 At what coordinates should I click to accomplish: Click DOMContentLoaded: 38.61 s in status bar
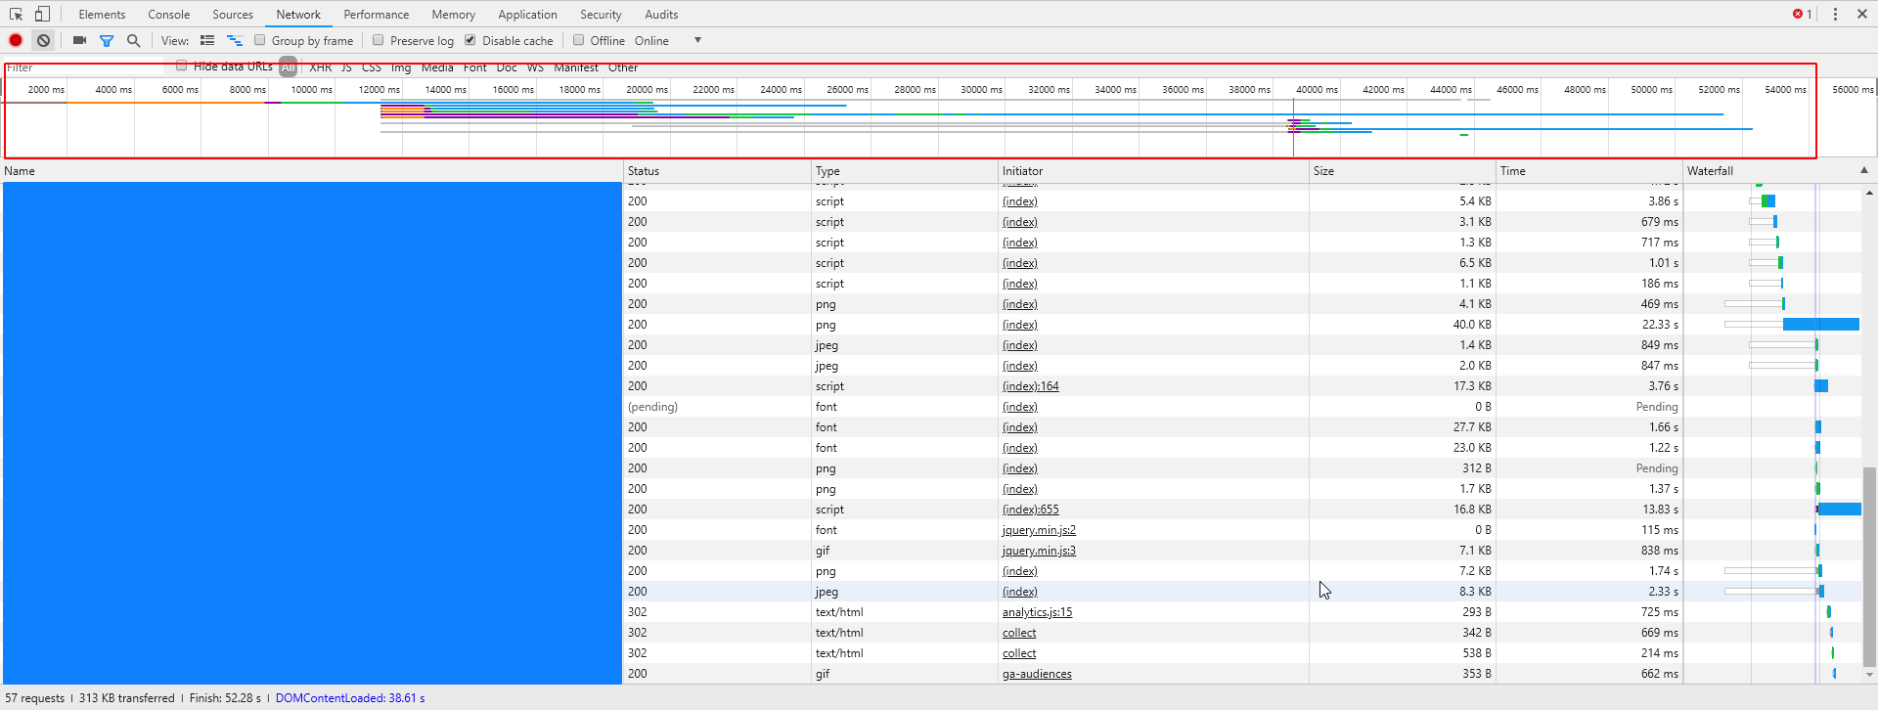(x=350, y=698)
